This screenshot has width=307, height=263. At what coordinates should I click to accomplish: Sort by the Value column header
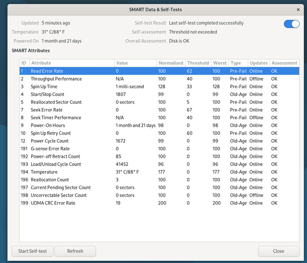pyautogui.click(x=135, y=63)
